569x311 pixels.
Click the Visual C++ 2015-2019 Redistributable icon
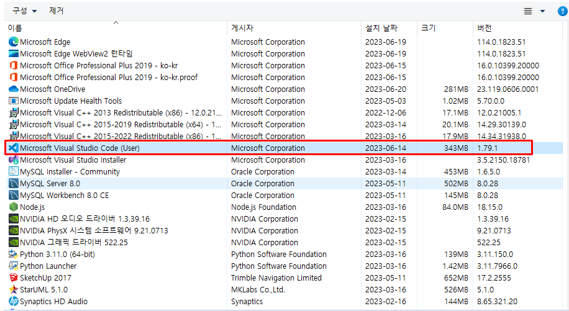pos(14,124)
